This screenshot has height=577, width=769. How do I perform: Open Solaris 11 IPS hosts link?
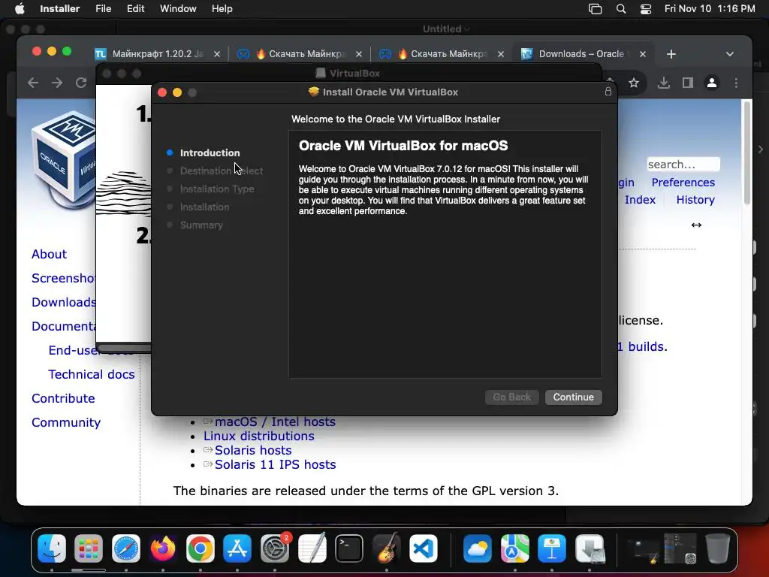pyautogui.click(x=275, y=464)
